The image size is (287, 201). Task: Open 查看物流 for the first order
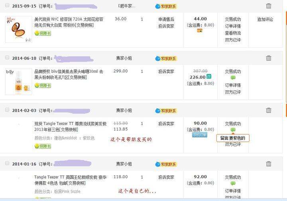(x=233, y=33)
